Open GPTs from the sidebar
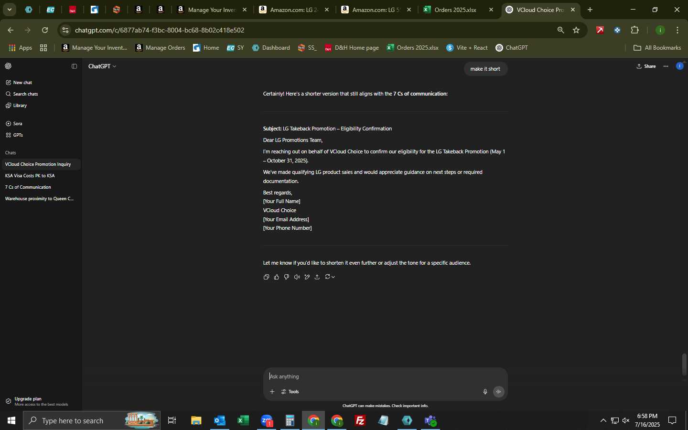 tap(41, 135)
